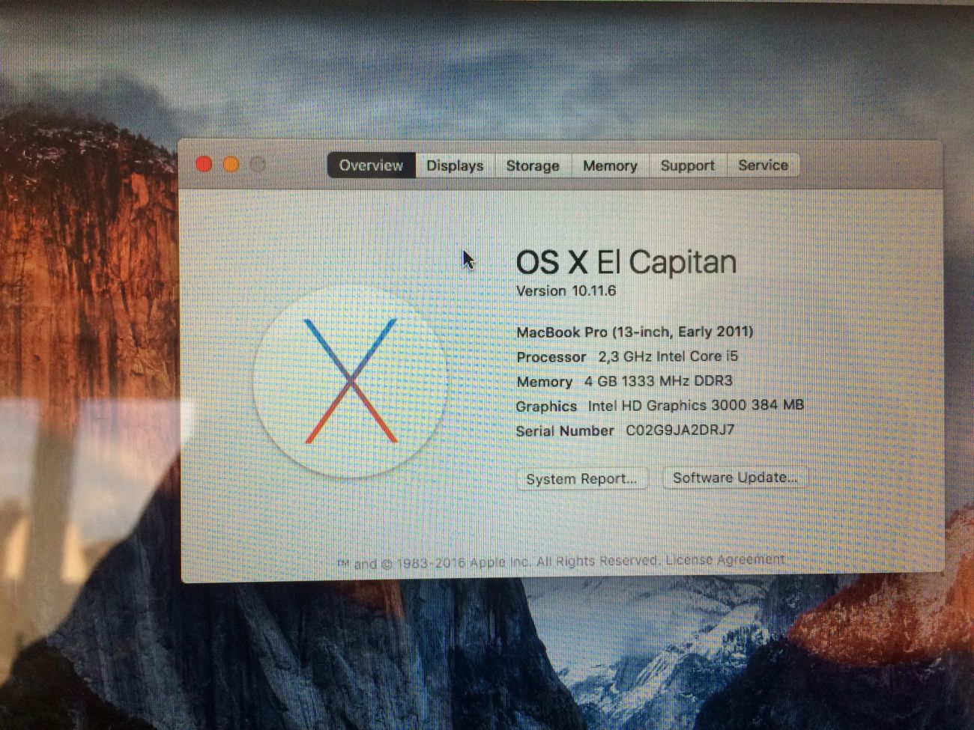Click the Serial Number label

(x=565, y=431)
